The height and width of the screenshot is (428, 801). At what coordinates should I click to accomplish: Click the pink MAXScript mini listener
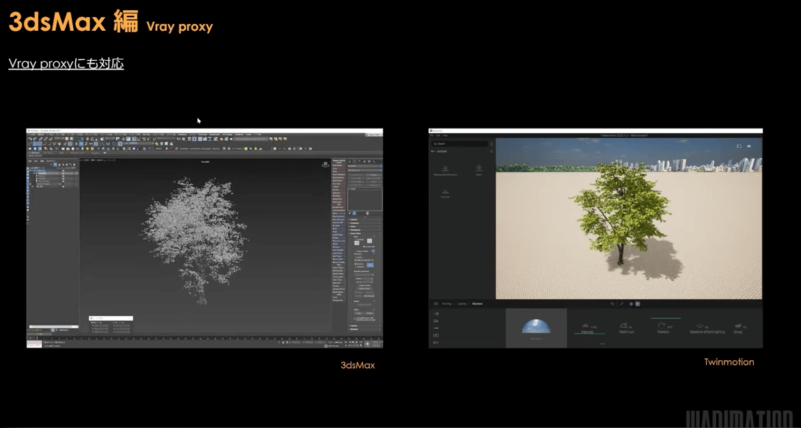click(x=33, y=343)
